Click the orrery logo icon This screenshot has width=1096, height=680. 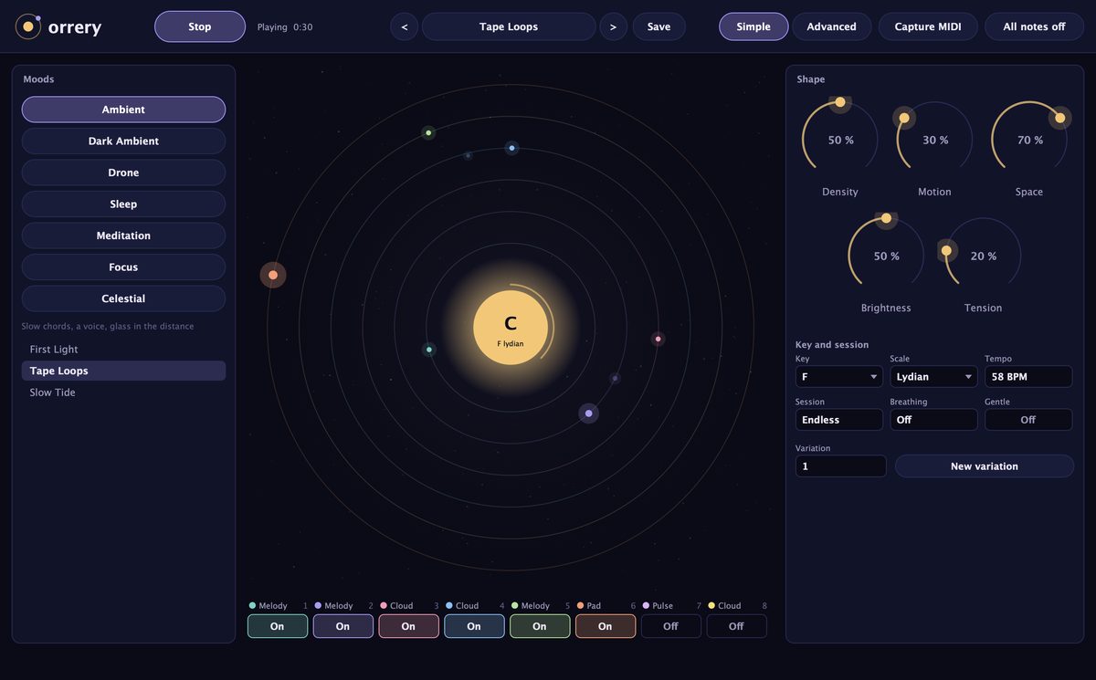(x=28, y=26)
